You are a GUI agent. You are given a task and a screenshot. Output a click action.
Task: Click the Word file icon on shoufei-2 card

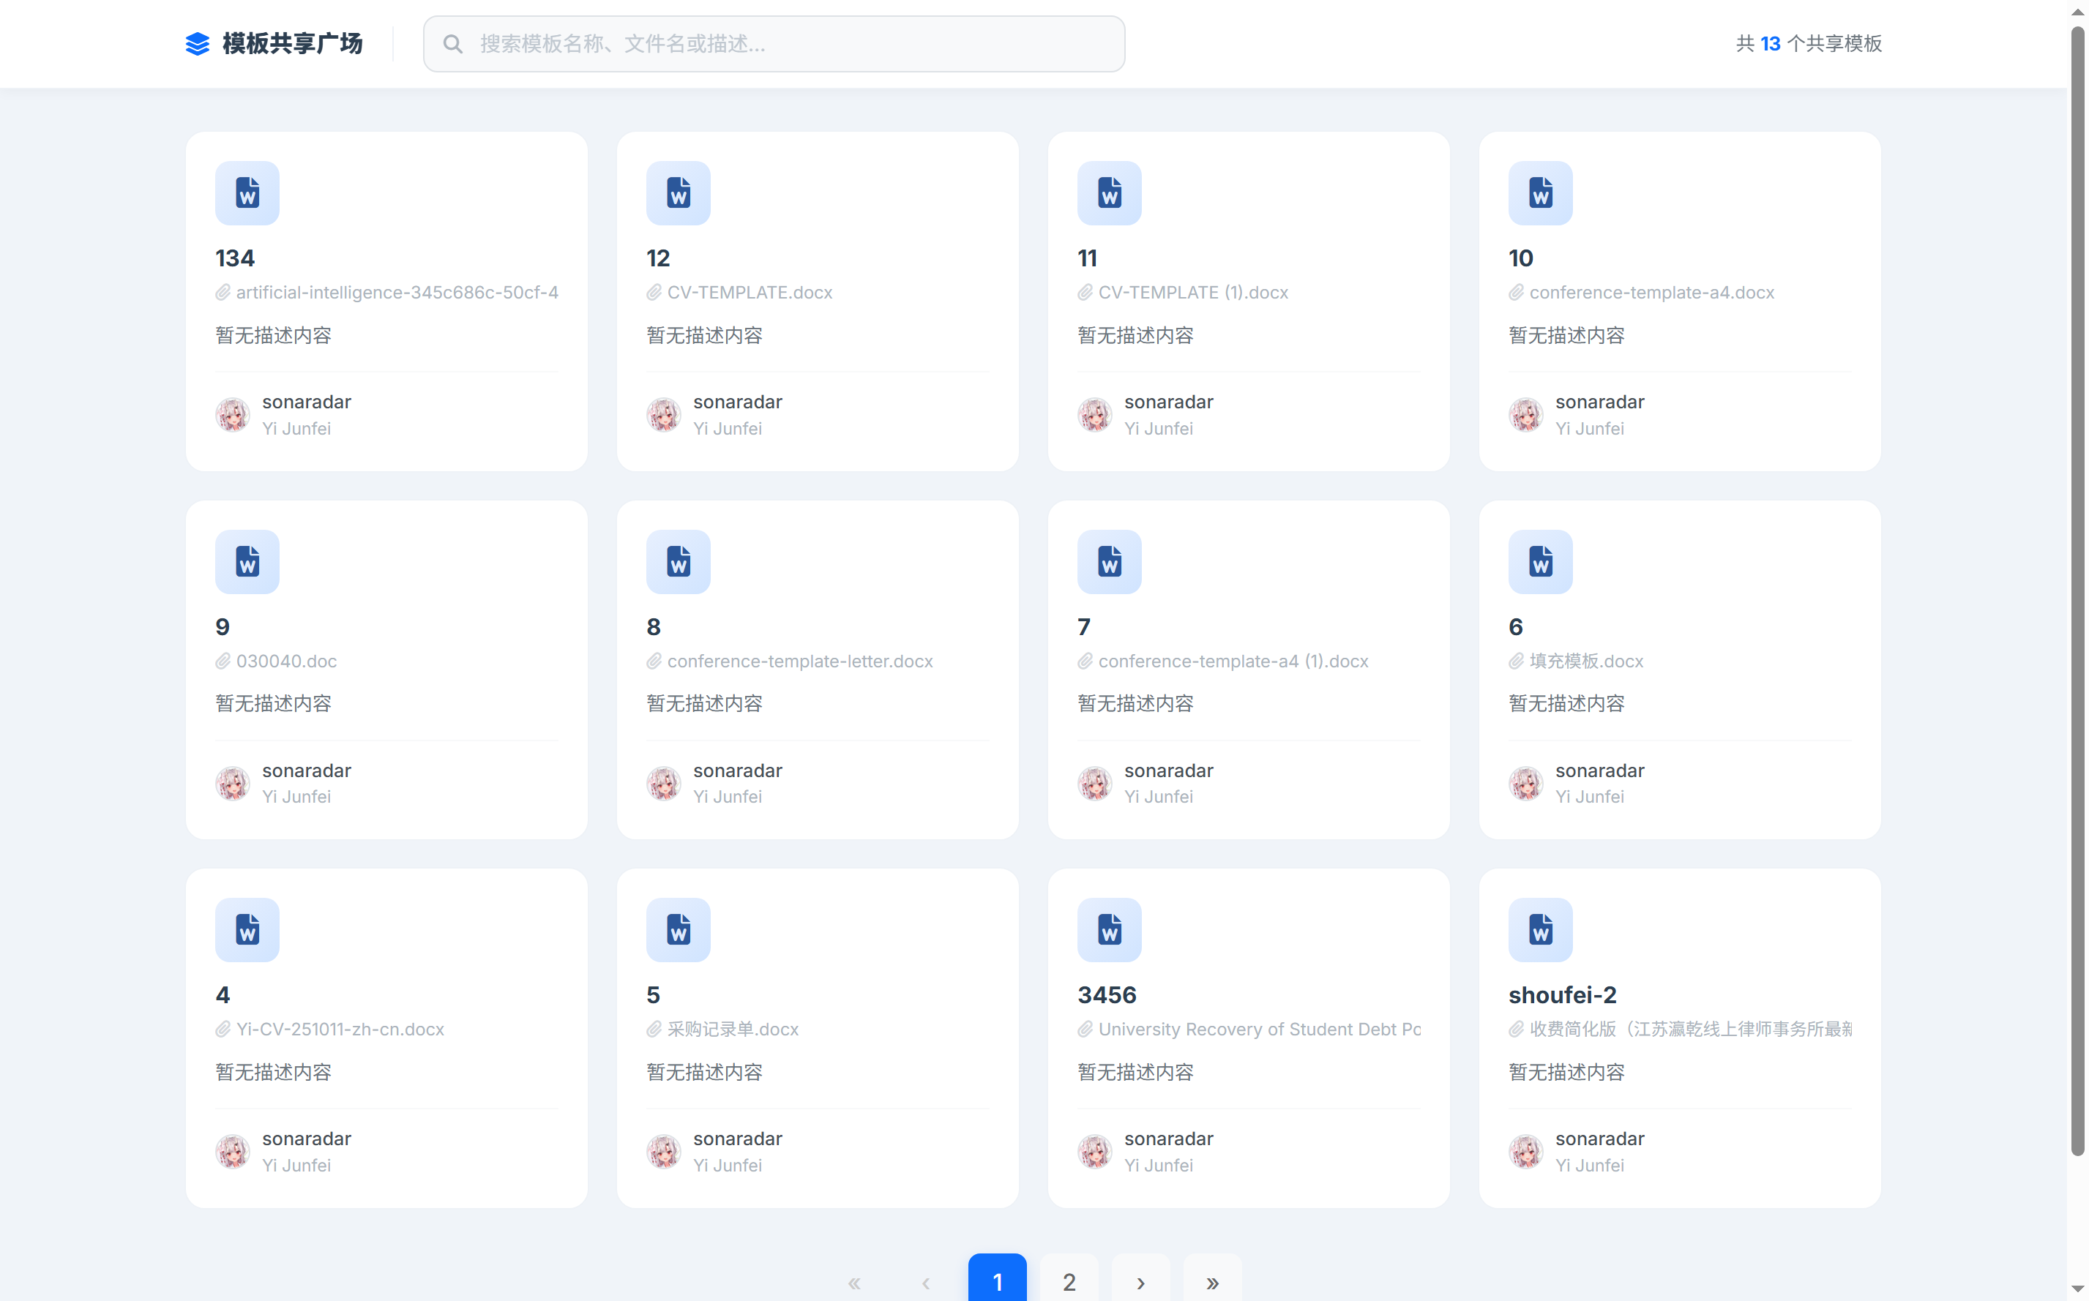tap(1540, 930)
